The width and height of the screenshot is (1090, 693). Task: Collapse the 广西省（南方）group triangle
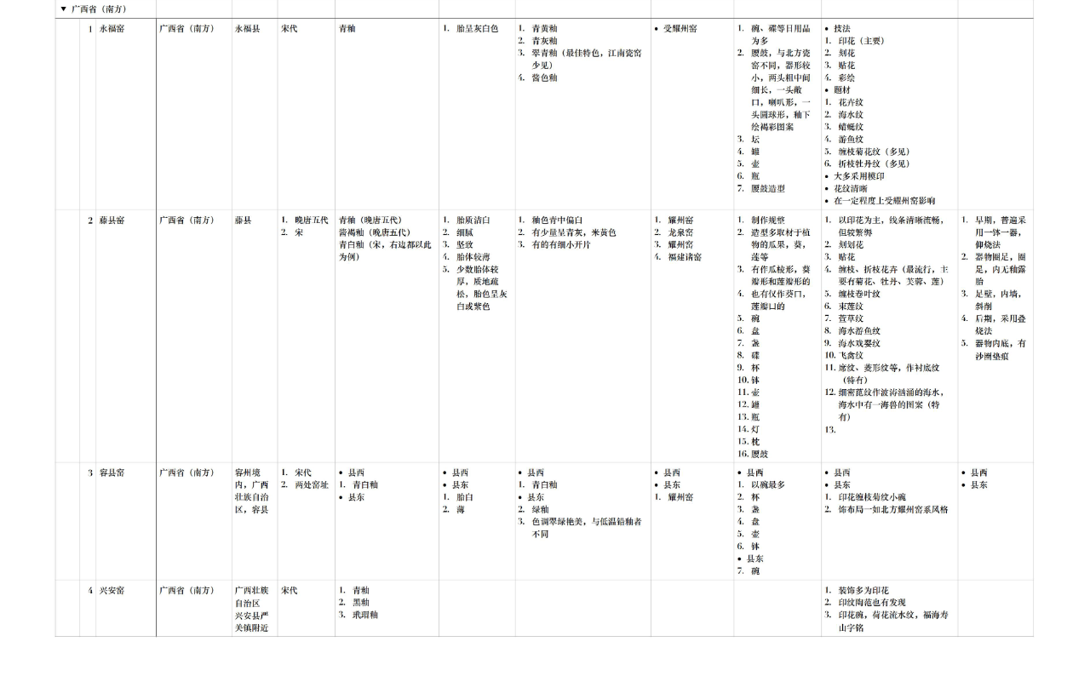(x=63, y=9)
